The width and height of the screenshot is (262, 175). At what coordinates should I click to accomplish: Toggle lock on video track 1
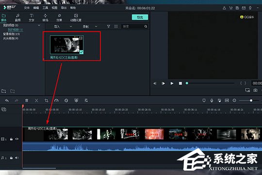tap(11, 139)
